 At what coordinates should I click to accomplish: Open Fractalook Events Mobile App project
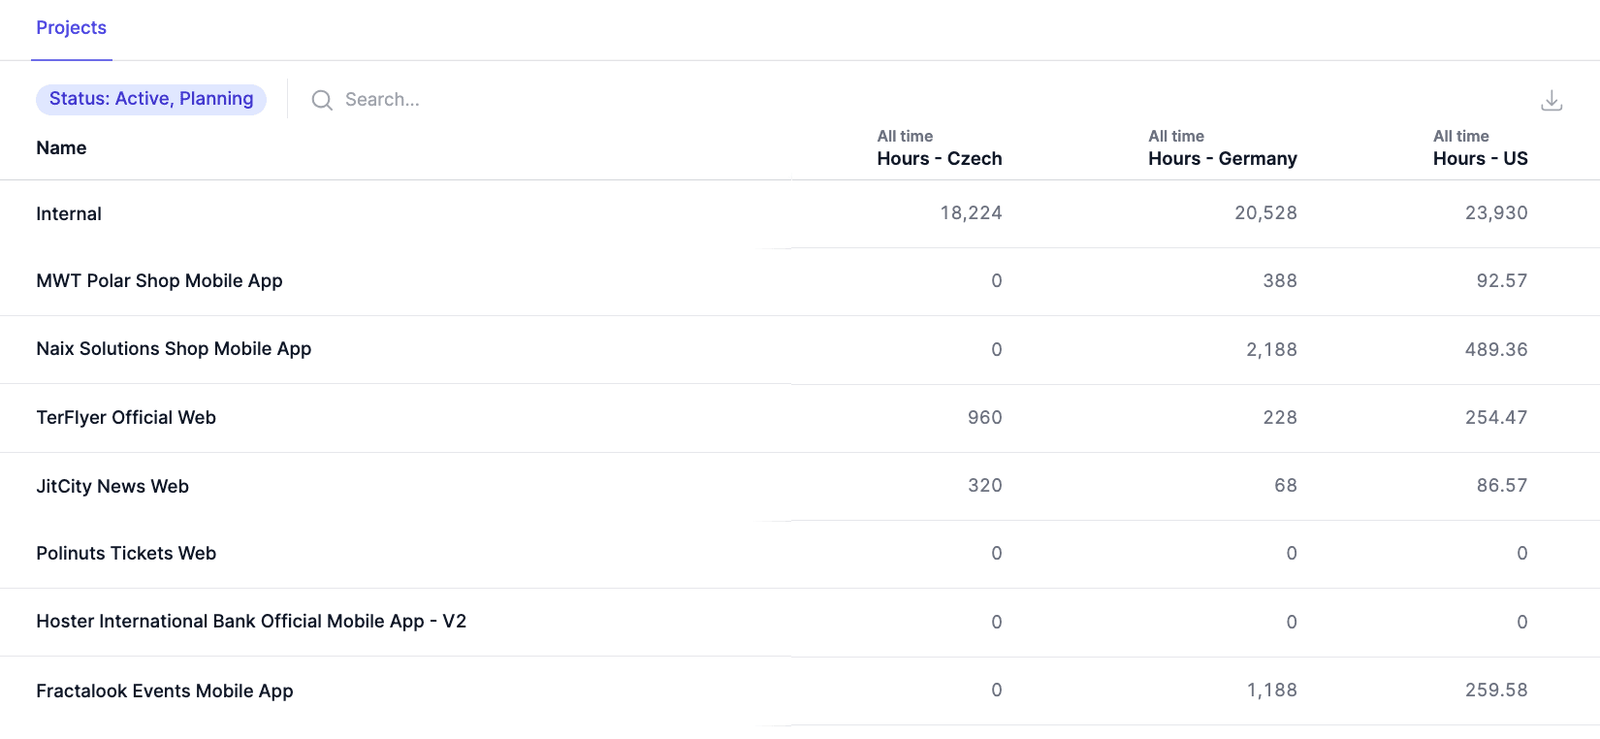click(x=165, y=691)
